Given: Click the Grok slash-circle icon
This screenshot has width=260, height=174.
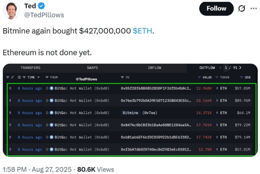Looking at the screenshot, I should 241,9.
